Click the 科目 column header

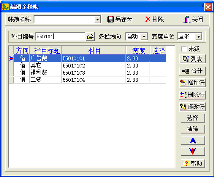(x=94, y=51)
